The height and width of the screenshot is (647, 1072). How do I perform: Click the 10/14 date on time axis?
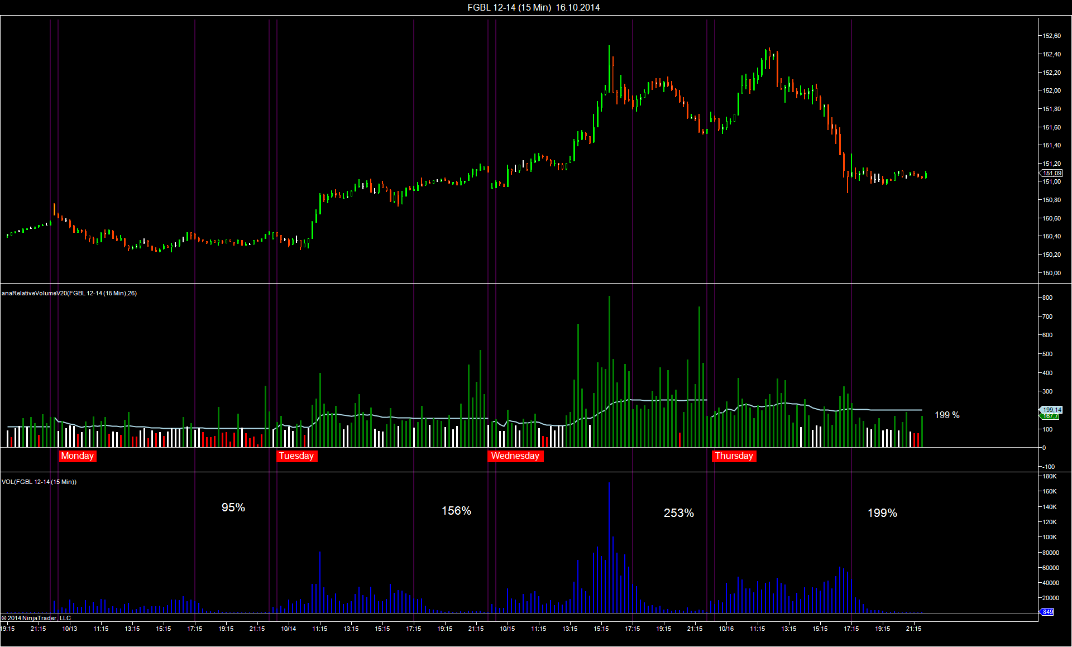[289, 629]
